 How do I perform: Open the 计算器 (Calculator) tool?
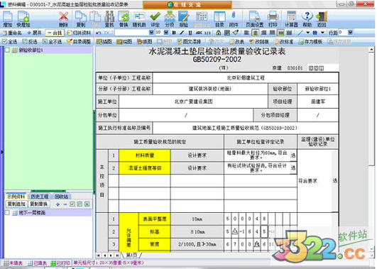click(291, 19)
